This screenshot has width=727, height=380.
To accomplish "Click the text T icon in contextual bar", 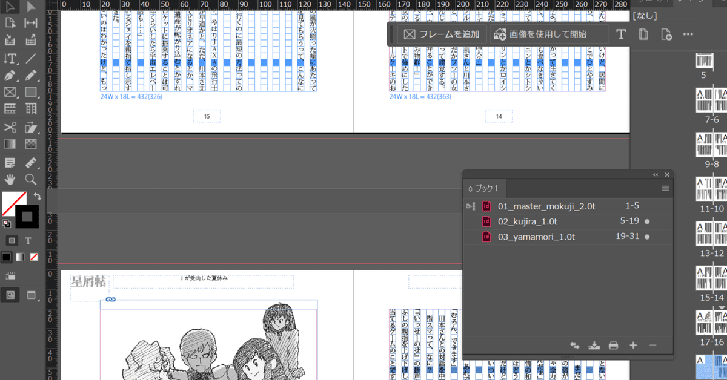I will (620, 34).
